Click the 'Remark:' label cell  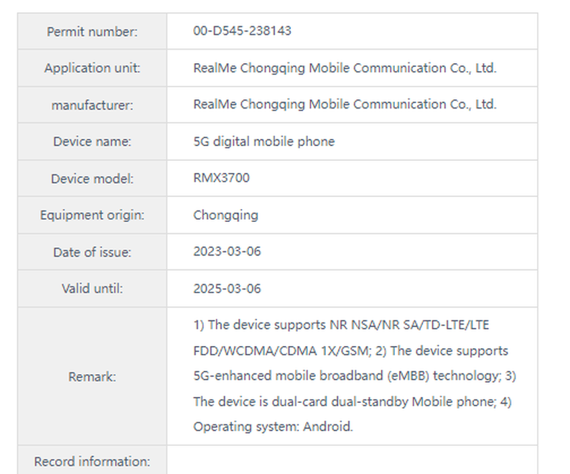click(x=92, y=377)
